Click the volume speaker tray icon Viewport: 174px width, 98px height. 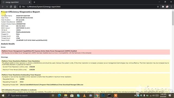(x=153, y=96)
